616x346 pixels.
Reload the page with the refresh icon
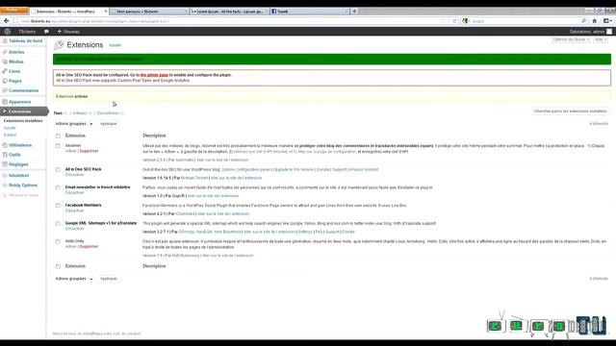coord(455,21)
